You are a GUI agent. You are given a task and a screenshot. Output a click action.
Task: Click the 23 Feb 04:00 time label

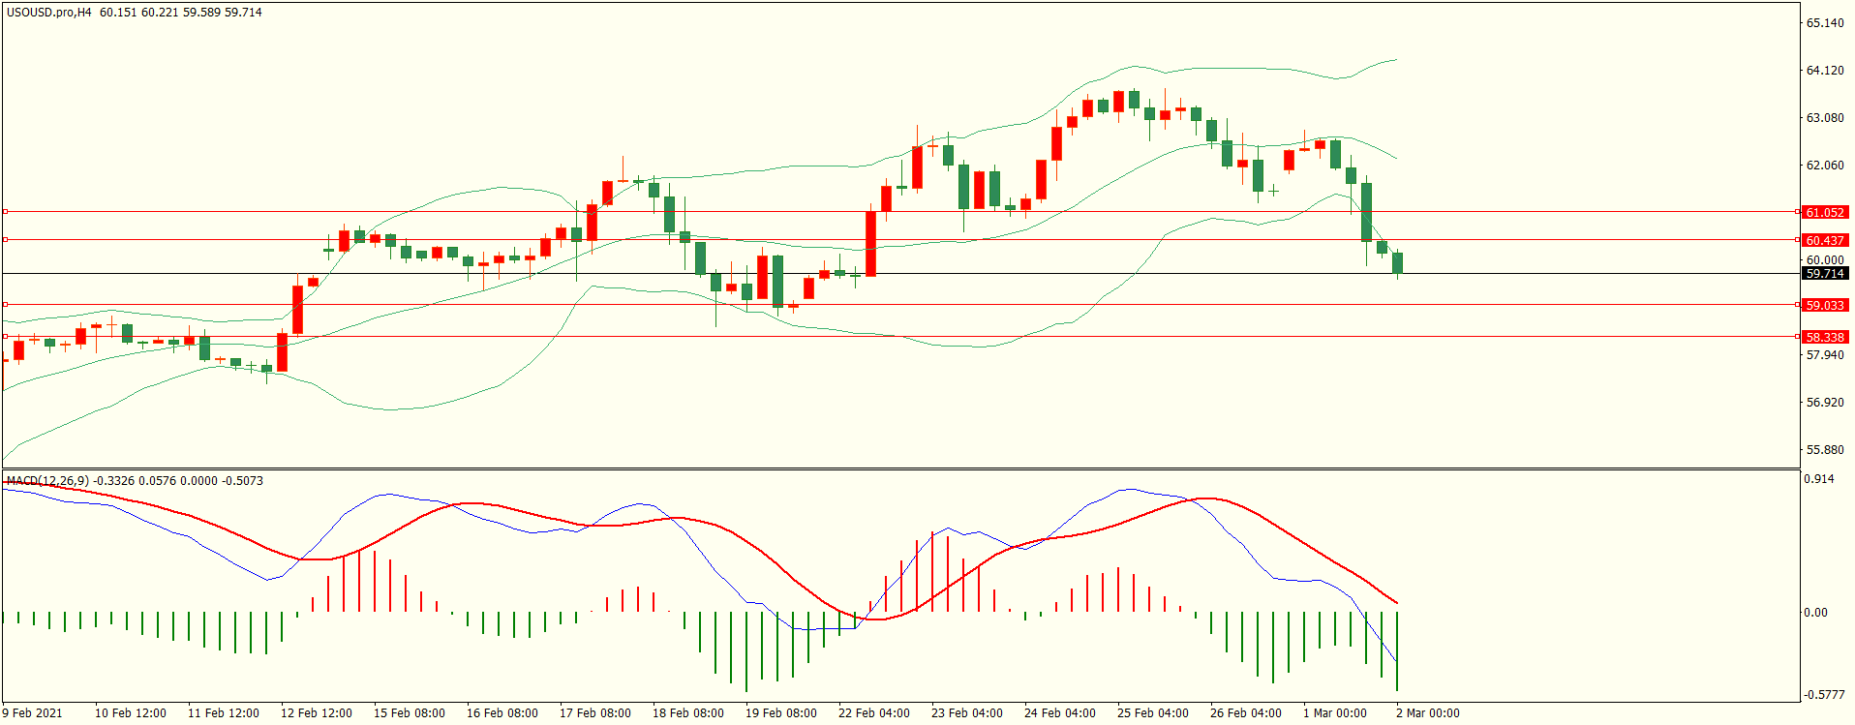pyautogui.click(x=967, y=713)
